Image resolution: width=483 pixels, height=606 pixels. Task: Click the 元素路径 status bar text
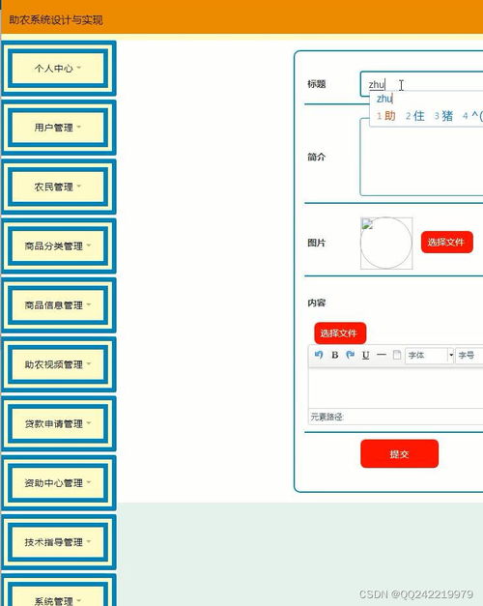[327, 417]
